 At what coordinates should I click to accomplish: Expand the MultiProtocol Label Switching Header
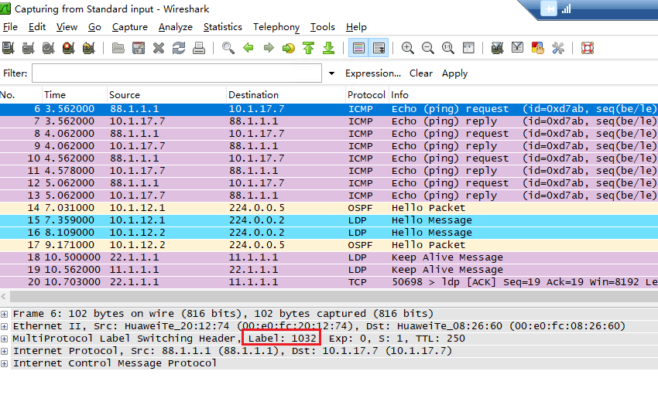click(4, 339)
